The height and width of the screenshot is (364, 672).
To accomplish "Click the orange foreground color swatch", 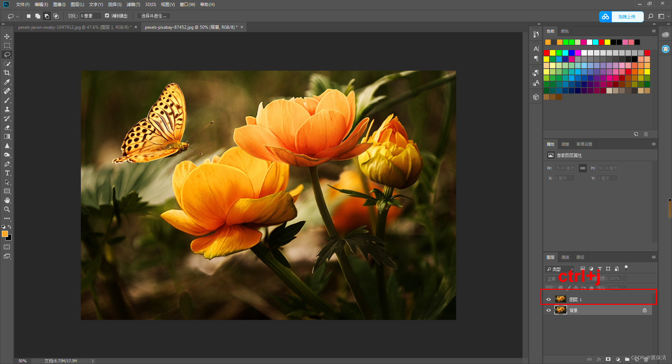I will [5, 234].
